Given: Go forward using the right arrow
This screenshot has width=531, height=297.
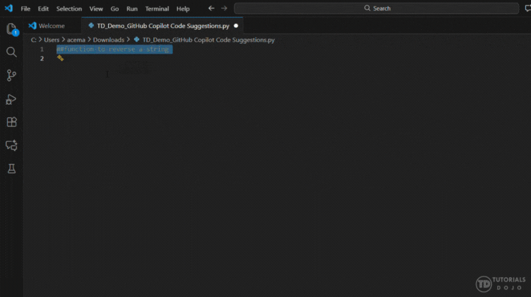Looking at the screenshot, I should click(x=224, y=8).
